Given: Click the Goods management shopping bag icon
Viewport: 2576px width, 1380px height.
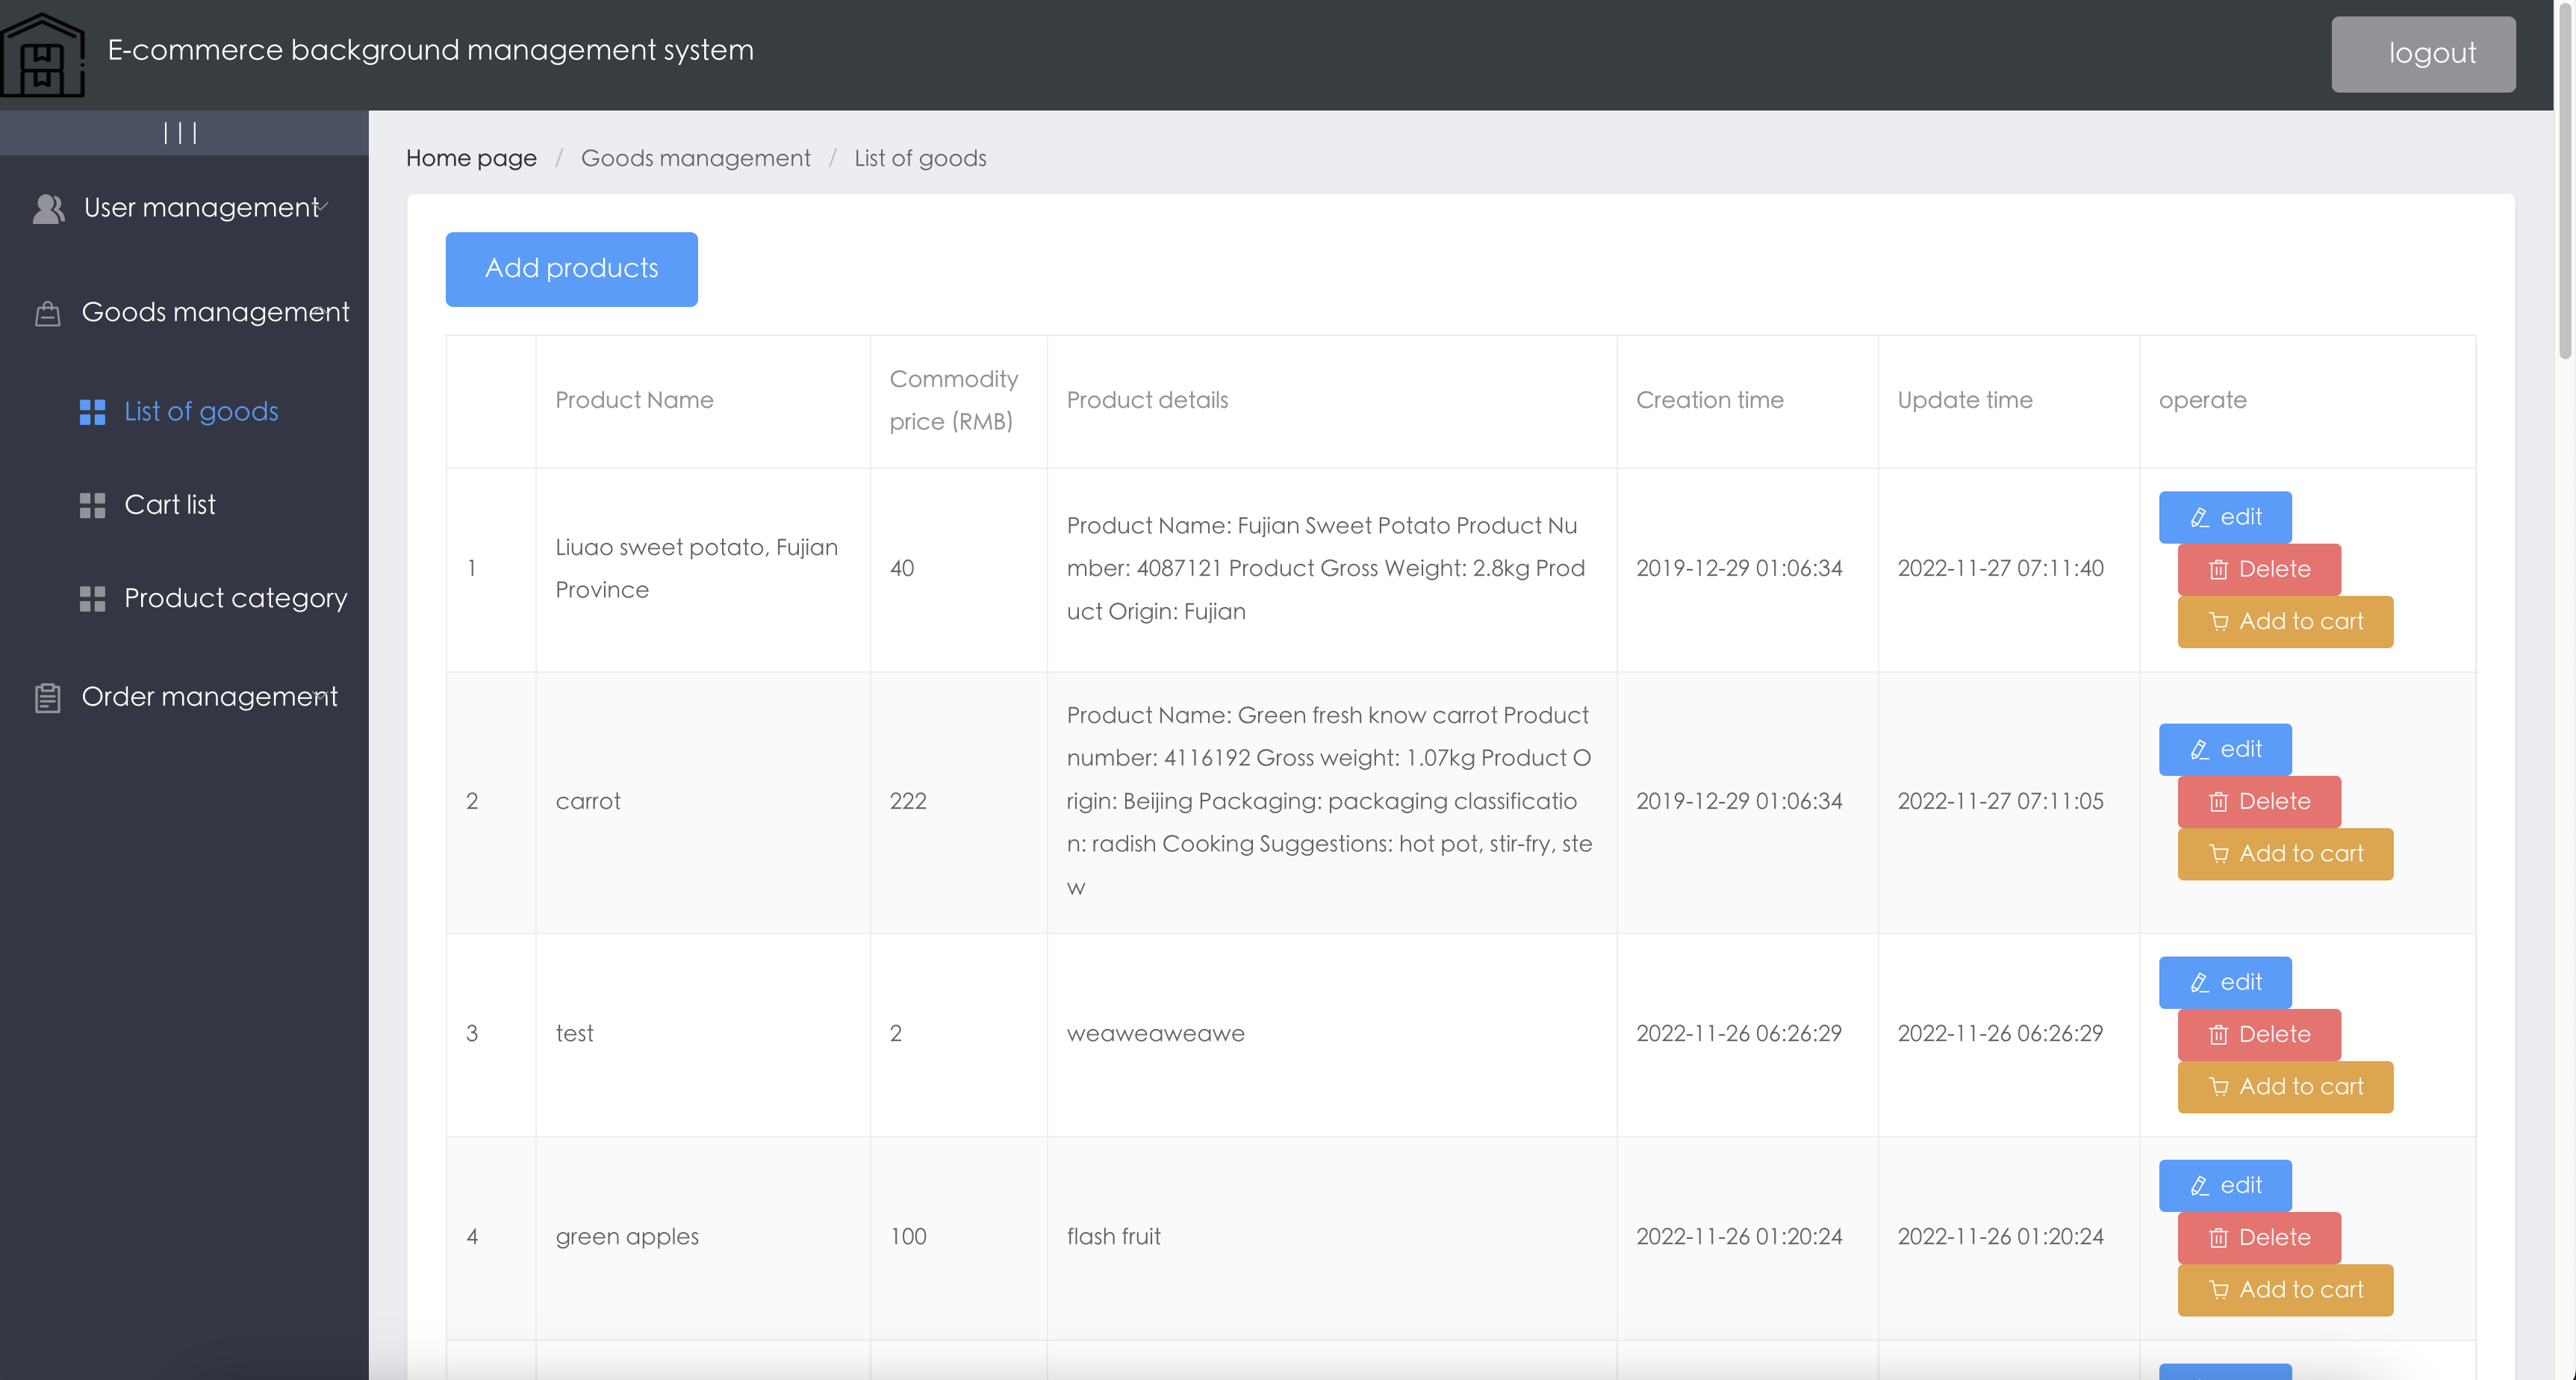Looking at the screenshot, I should point(47,312).
